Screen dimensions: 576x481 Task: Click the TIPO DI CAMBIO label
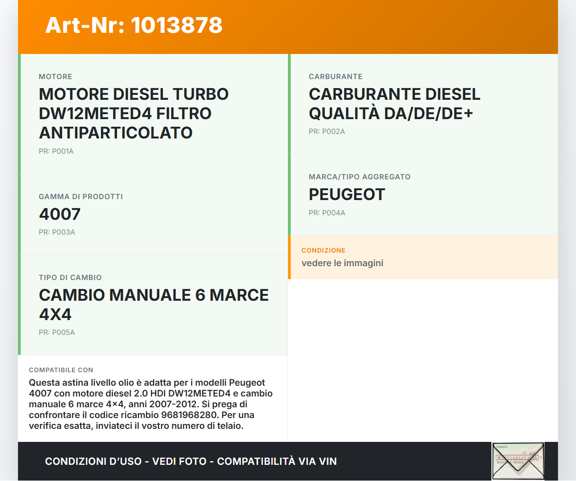coord(70,278)
